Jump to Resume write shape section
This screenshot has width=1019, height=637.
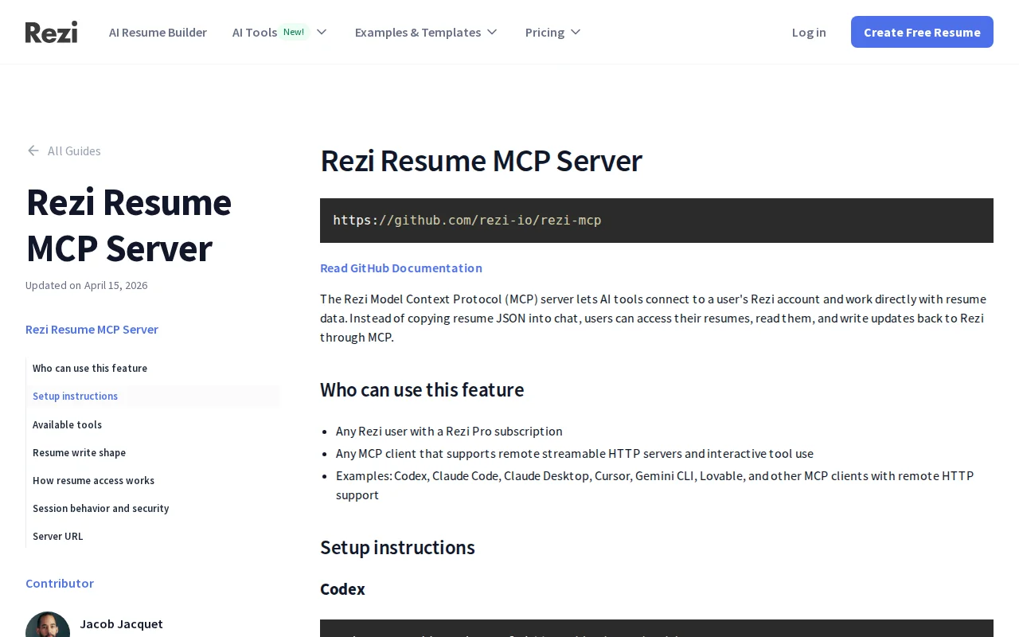79,452
